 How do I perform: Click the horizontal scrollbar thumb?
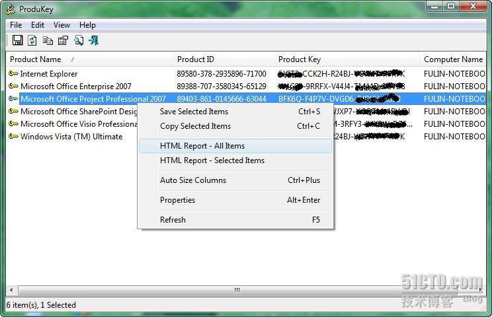coord(237,290)
